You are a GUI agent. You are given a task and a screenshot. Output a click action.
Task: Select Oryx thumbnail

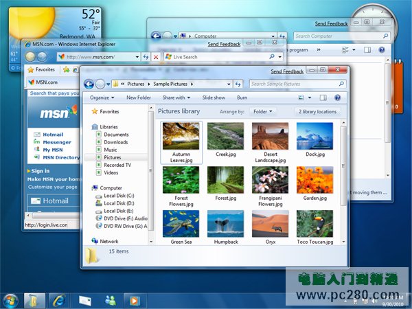click(x=271, y=224)
